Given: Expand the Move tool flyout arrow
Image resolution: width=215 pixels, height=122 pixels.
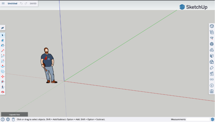Looking at the screenshot, I should pyautogui.click(x=5, y=77).
